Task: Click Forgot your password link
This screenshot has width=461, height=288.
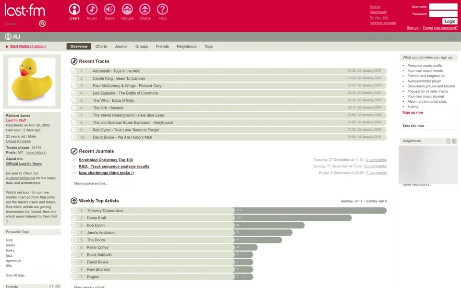Action: click(440, 28)
